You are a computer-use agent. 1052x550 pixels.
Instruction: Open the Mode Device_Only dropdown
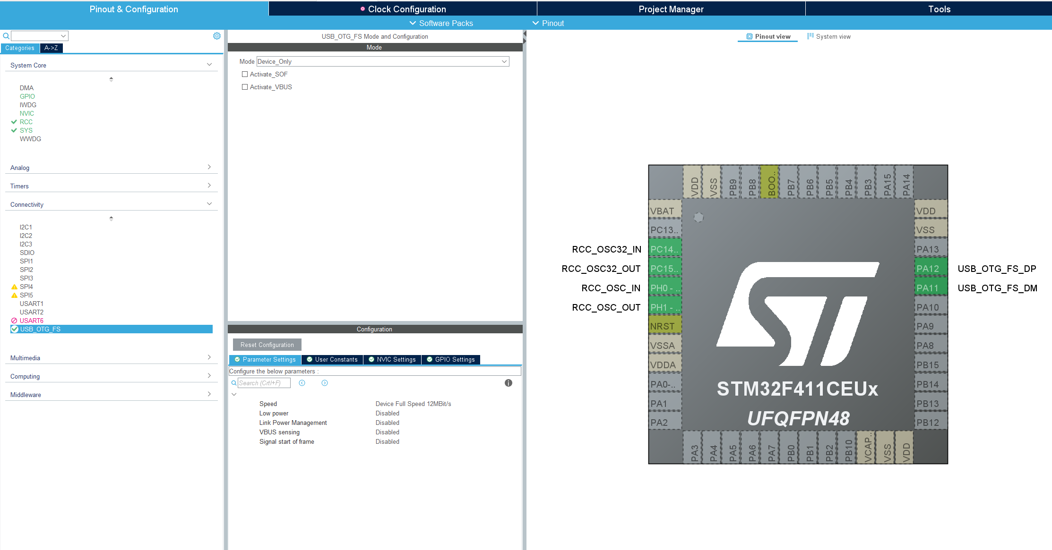[383, 61]
